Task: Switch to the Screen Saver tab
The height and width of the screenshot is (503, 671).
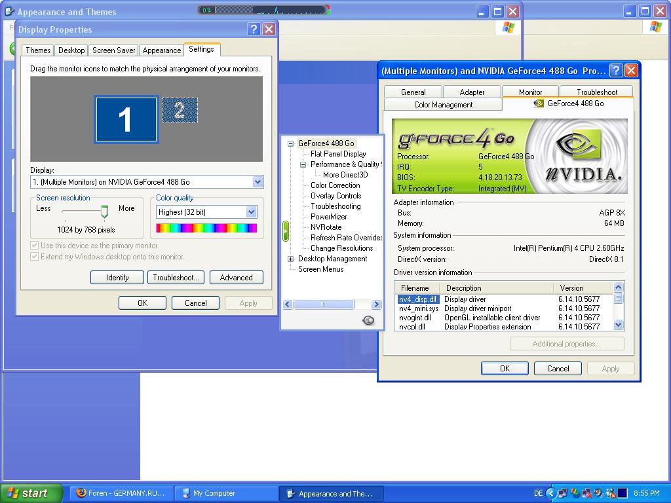Action: pyautogui.click(x=114, y=50)
